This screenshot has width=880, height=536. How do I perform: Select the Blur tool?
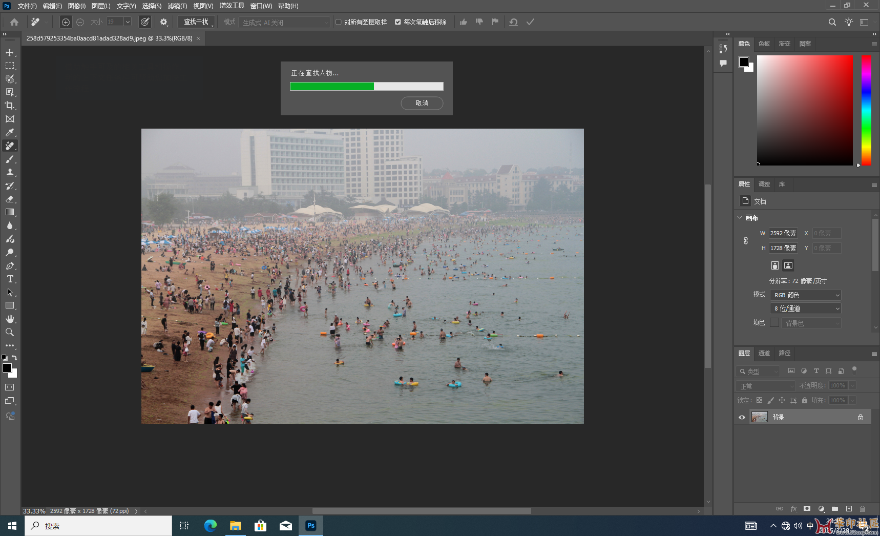coord(10,225)
